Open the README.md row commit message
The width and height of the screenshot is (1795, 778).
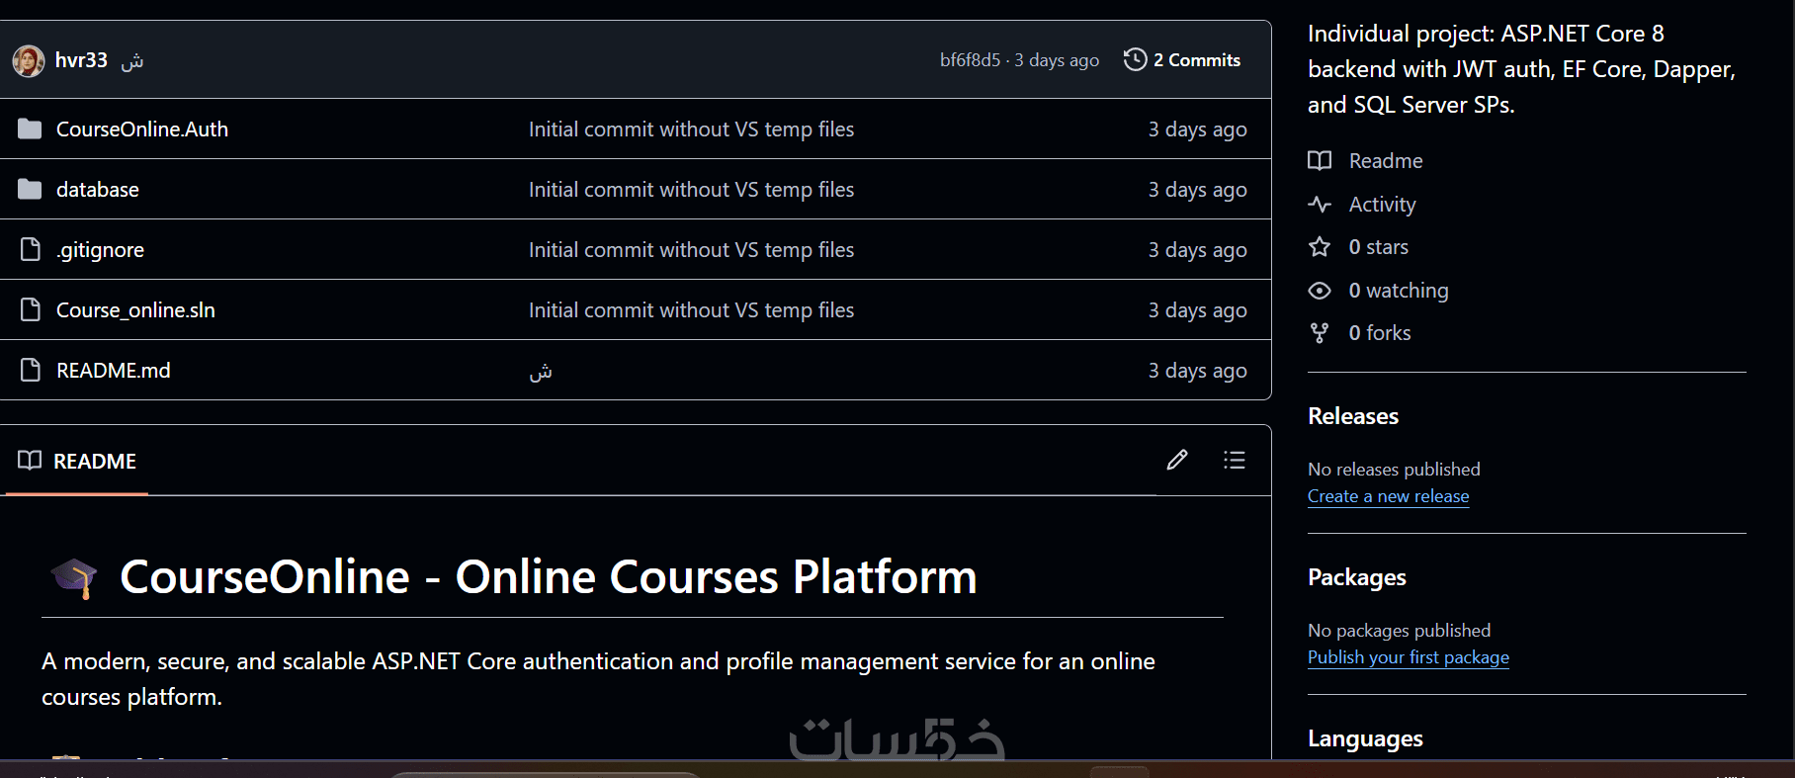point(541,372)
